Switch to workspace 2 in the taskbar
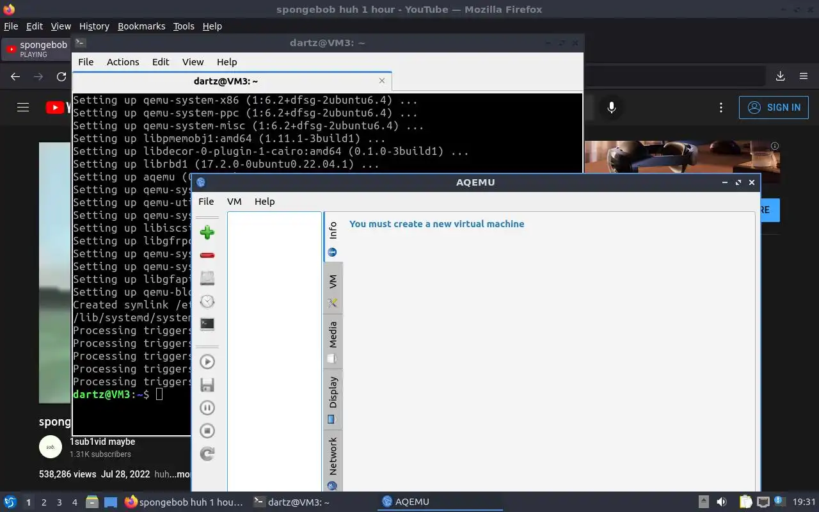 44,502
